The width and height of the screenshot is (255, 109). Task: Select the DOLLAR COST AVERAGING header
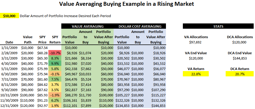coord(140,26)
